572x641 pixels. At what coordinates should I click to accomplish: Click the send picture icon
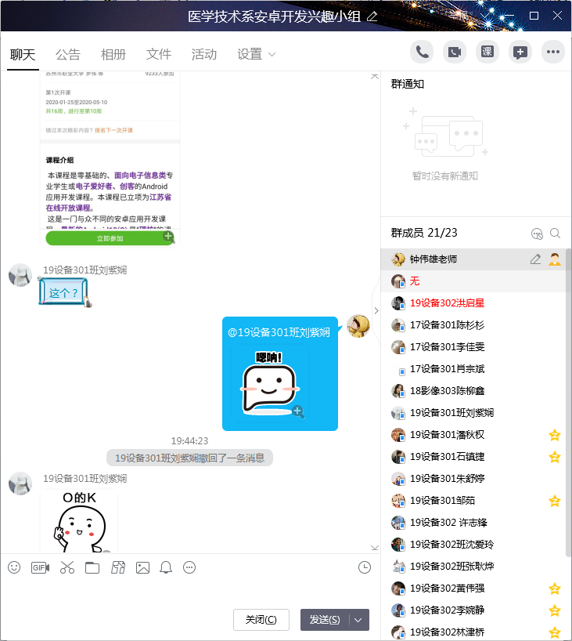point(142,567)
